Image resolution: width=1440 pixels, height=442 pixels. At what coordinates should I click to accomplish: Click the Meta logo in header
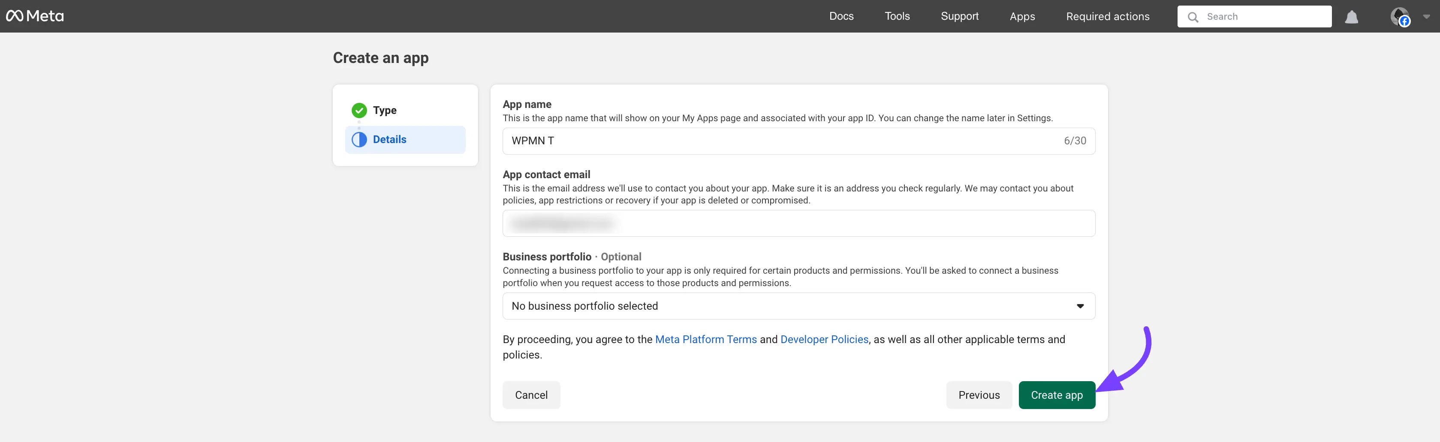coord(35,16)
